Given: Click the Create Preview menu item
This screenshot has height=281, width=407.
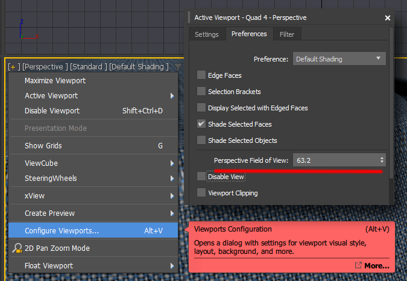Looking at the screenshot, I should (93, 213).
